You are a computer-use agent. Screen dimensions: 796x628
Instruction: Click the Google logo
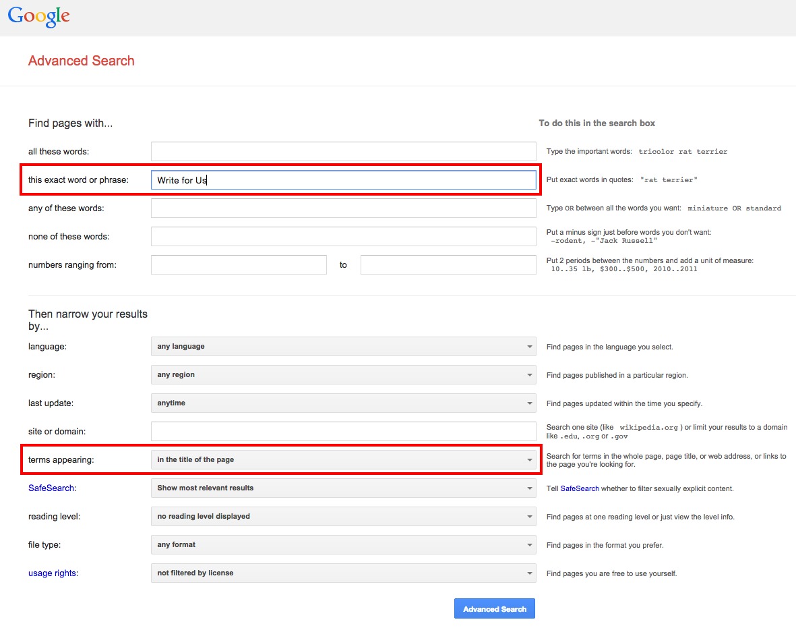click(x=38, y=16)
